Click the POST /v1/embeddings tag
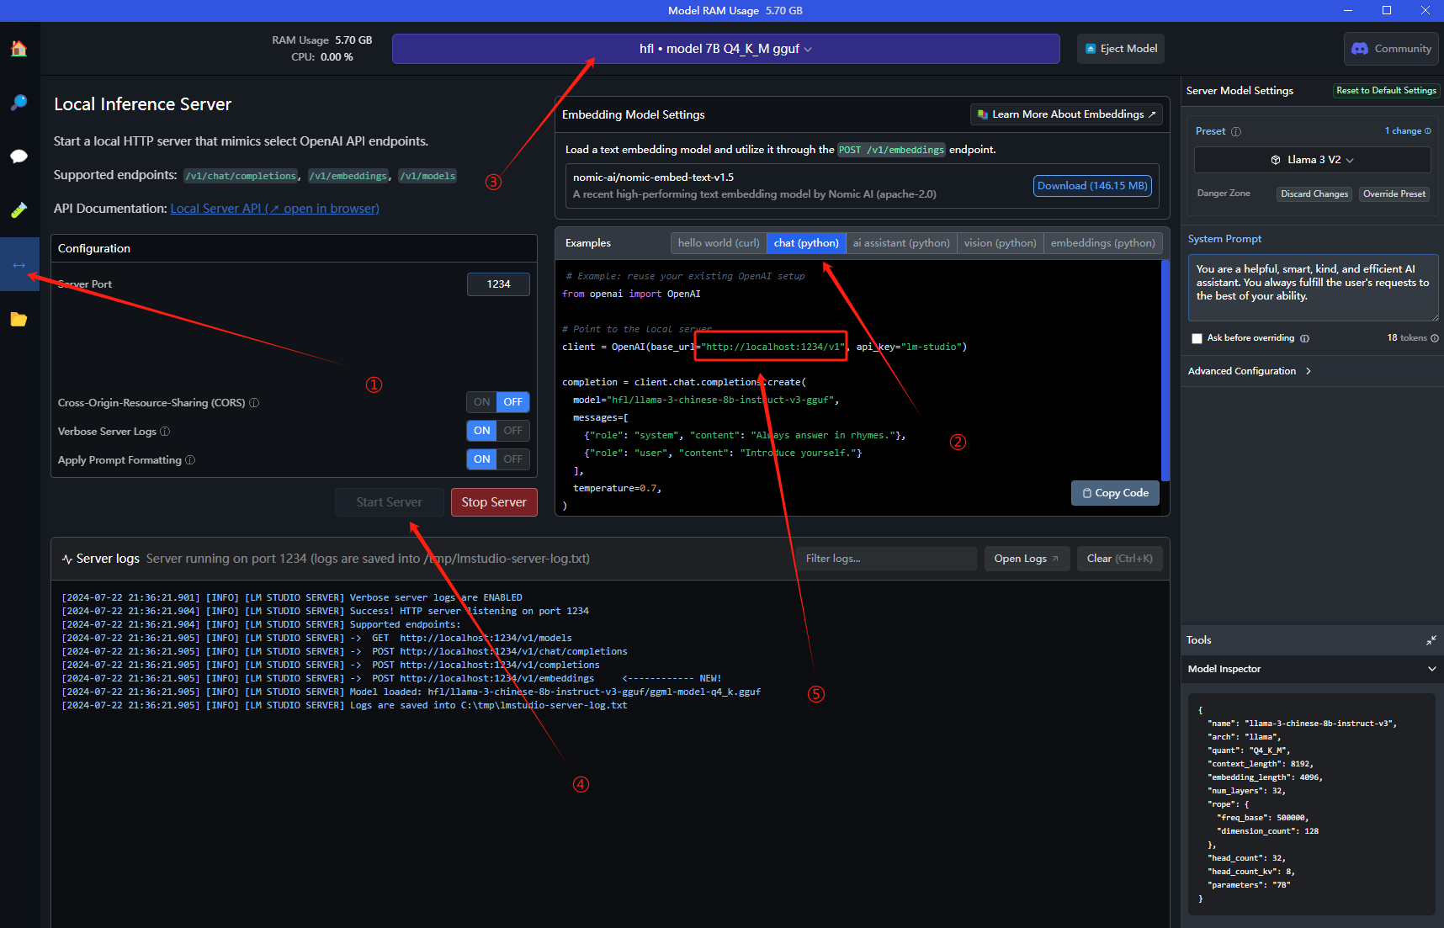Image resolution: width=1444 pixels, height=928 pixels. 891,150
